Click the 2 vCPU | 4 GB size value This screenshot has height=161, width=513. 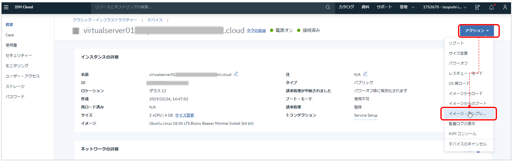click(x=160, y=115)
